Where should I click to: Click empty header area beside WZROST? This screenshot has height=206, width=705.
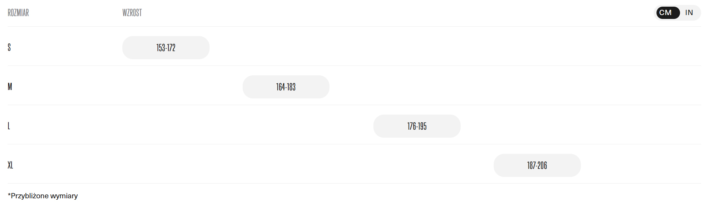(352, 13)
